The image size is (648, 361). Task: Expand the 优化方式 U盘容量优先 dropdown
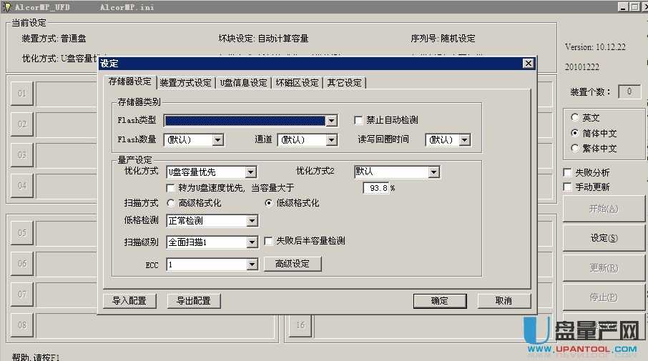point(250,172)
